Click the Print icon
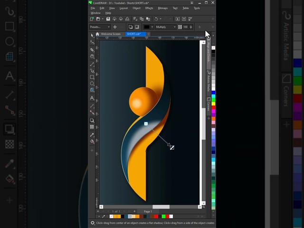 pyautogui.click(x=127, y=19)
